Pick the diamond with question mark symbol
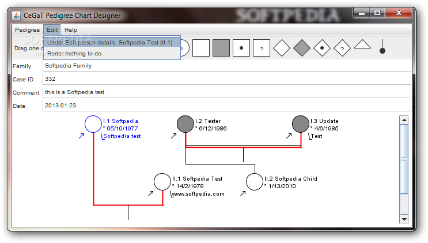The height and width of the screenshot is (243, 428). pos(342,48)
